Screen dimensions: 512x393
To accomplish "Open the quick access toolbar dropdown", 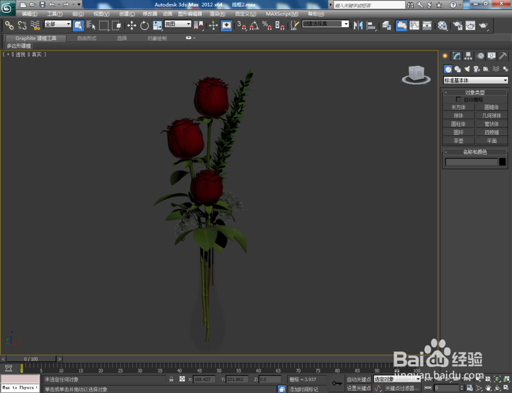I will pyautogui.click(x=79, y=5).
